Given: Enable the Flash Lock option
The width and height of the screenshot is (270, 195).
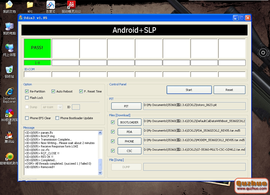Looking at the screenshot, I should click(27, 98).
